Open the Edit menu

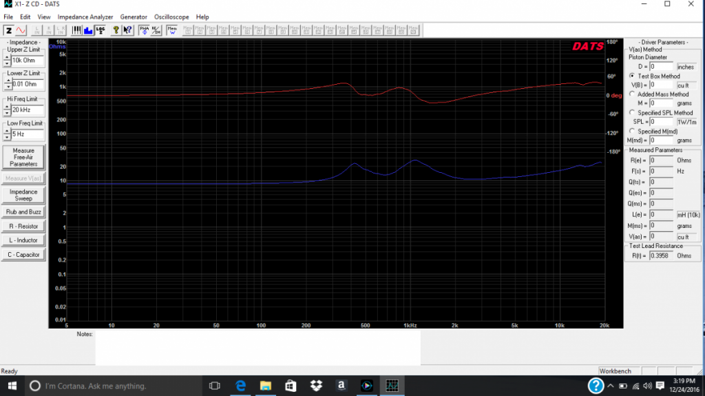pyautogui.click(x=25, y=17)
